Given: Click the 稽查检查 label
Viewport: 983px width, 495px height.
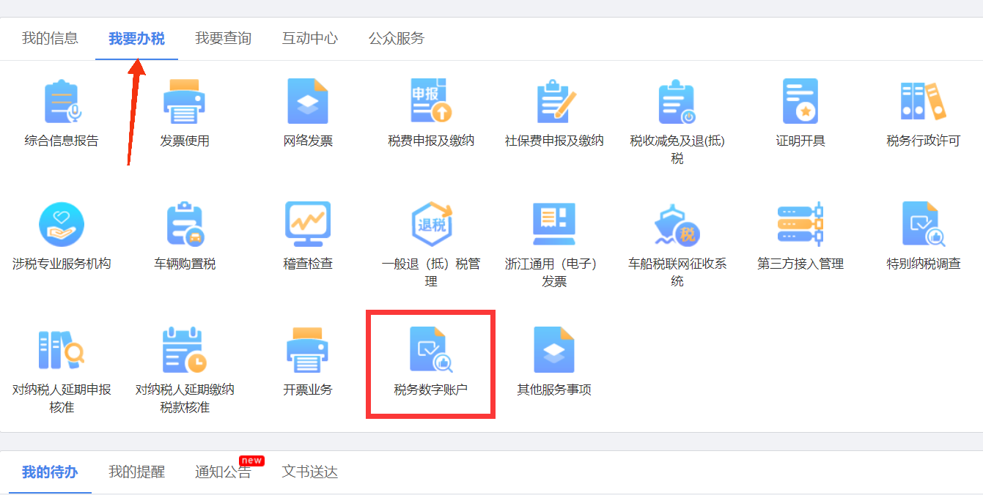Looking at the screenshot, I should pyautogui.click(x=308, y=264).
